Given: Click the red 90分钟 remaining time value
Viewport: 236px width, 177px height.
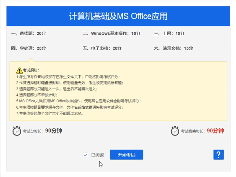Looking at the screenshot, I should [215, 131].
